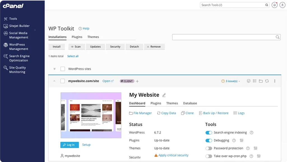Collapse the mywebsite.com/site installation panel

(x=54, y=81)
